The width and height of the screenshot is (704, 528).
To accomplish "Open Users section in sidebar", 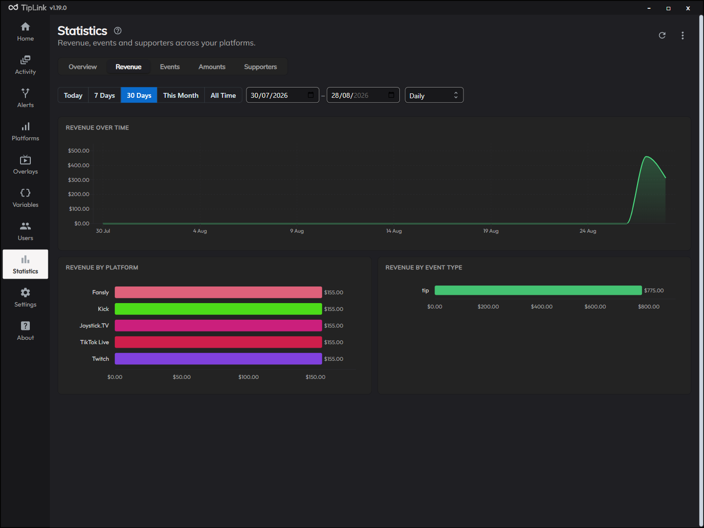I will [25, 231].
